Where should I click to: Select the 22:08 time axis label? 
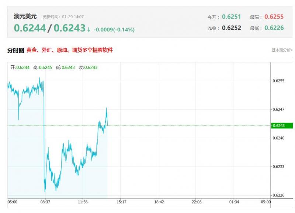197,202
